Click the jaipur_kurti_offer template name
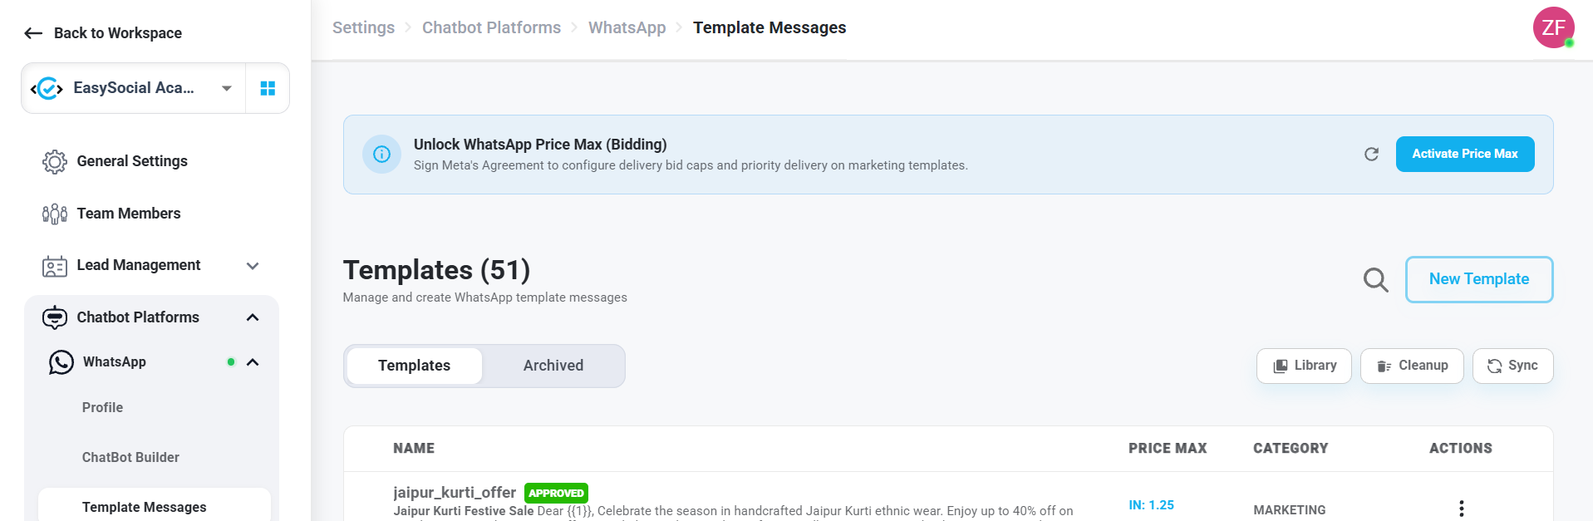The height and width of the screenshot is (521, 1593). (455, 493)
